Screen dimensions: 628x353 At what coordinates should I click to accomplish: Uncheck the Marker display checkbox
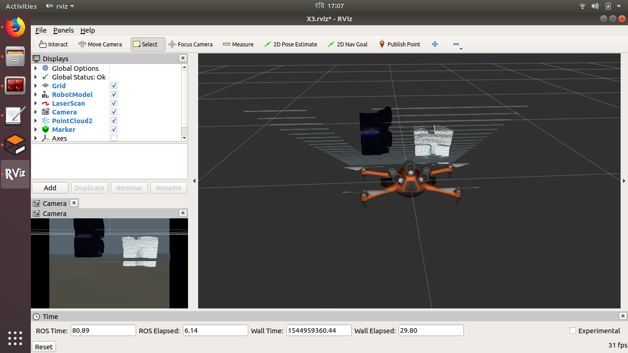pos(114,129)
